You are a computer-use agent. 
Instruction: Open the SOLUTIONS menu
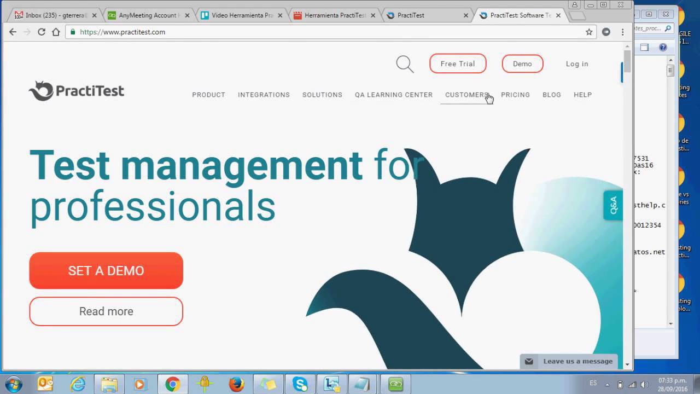pyautogui.click(x=322, y=95)
